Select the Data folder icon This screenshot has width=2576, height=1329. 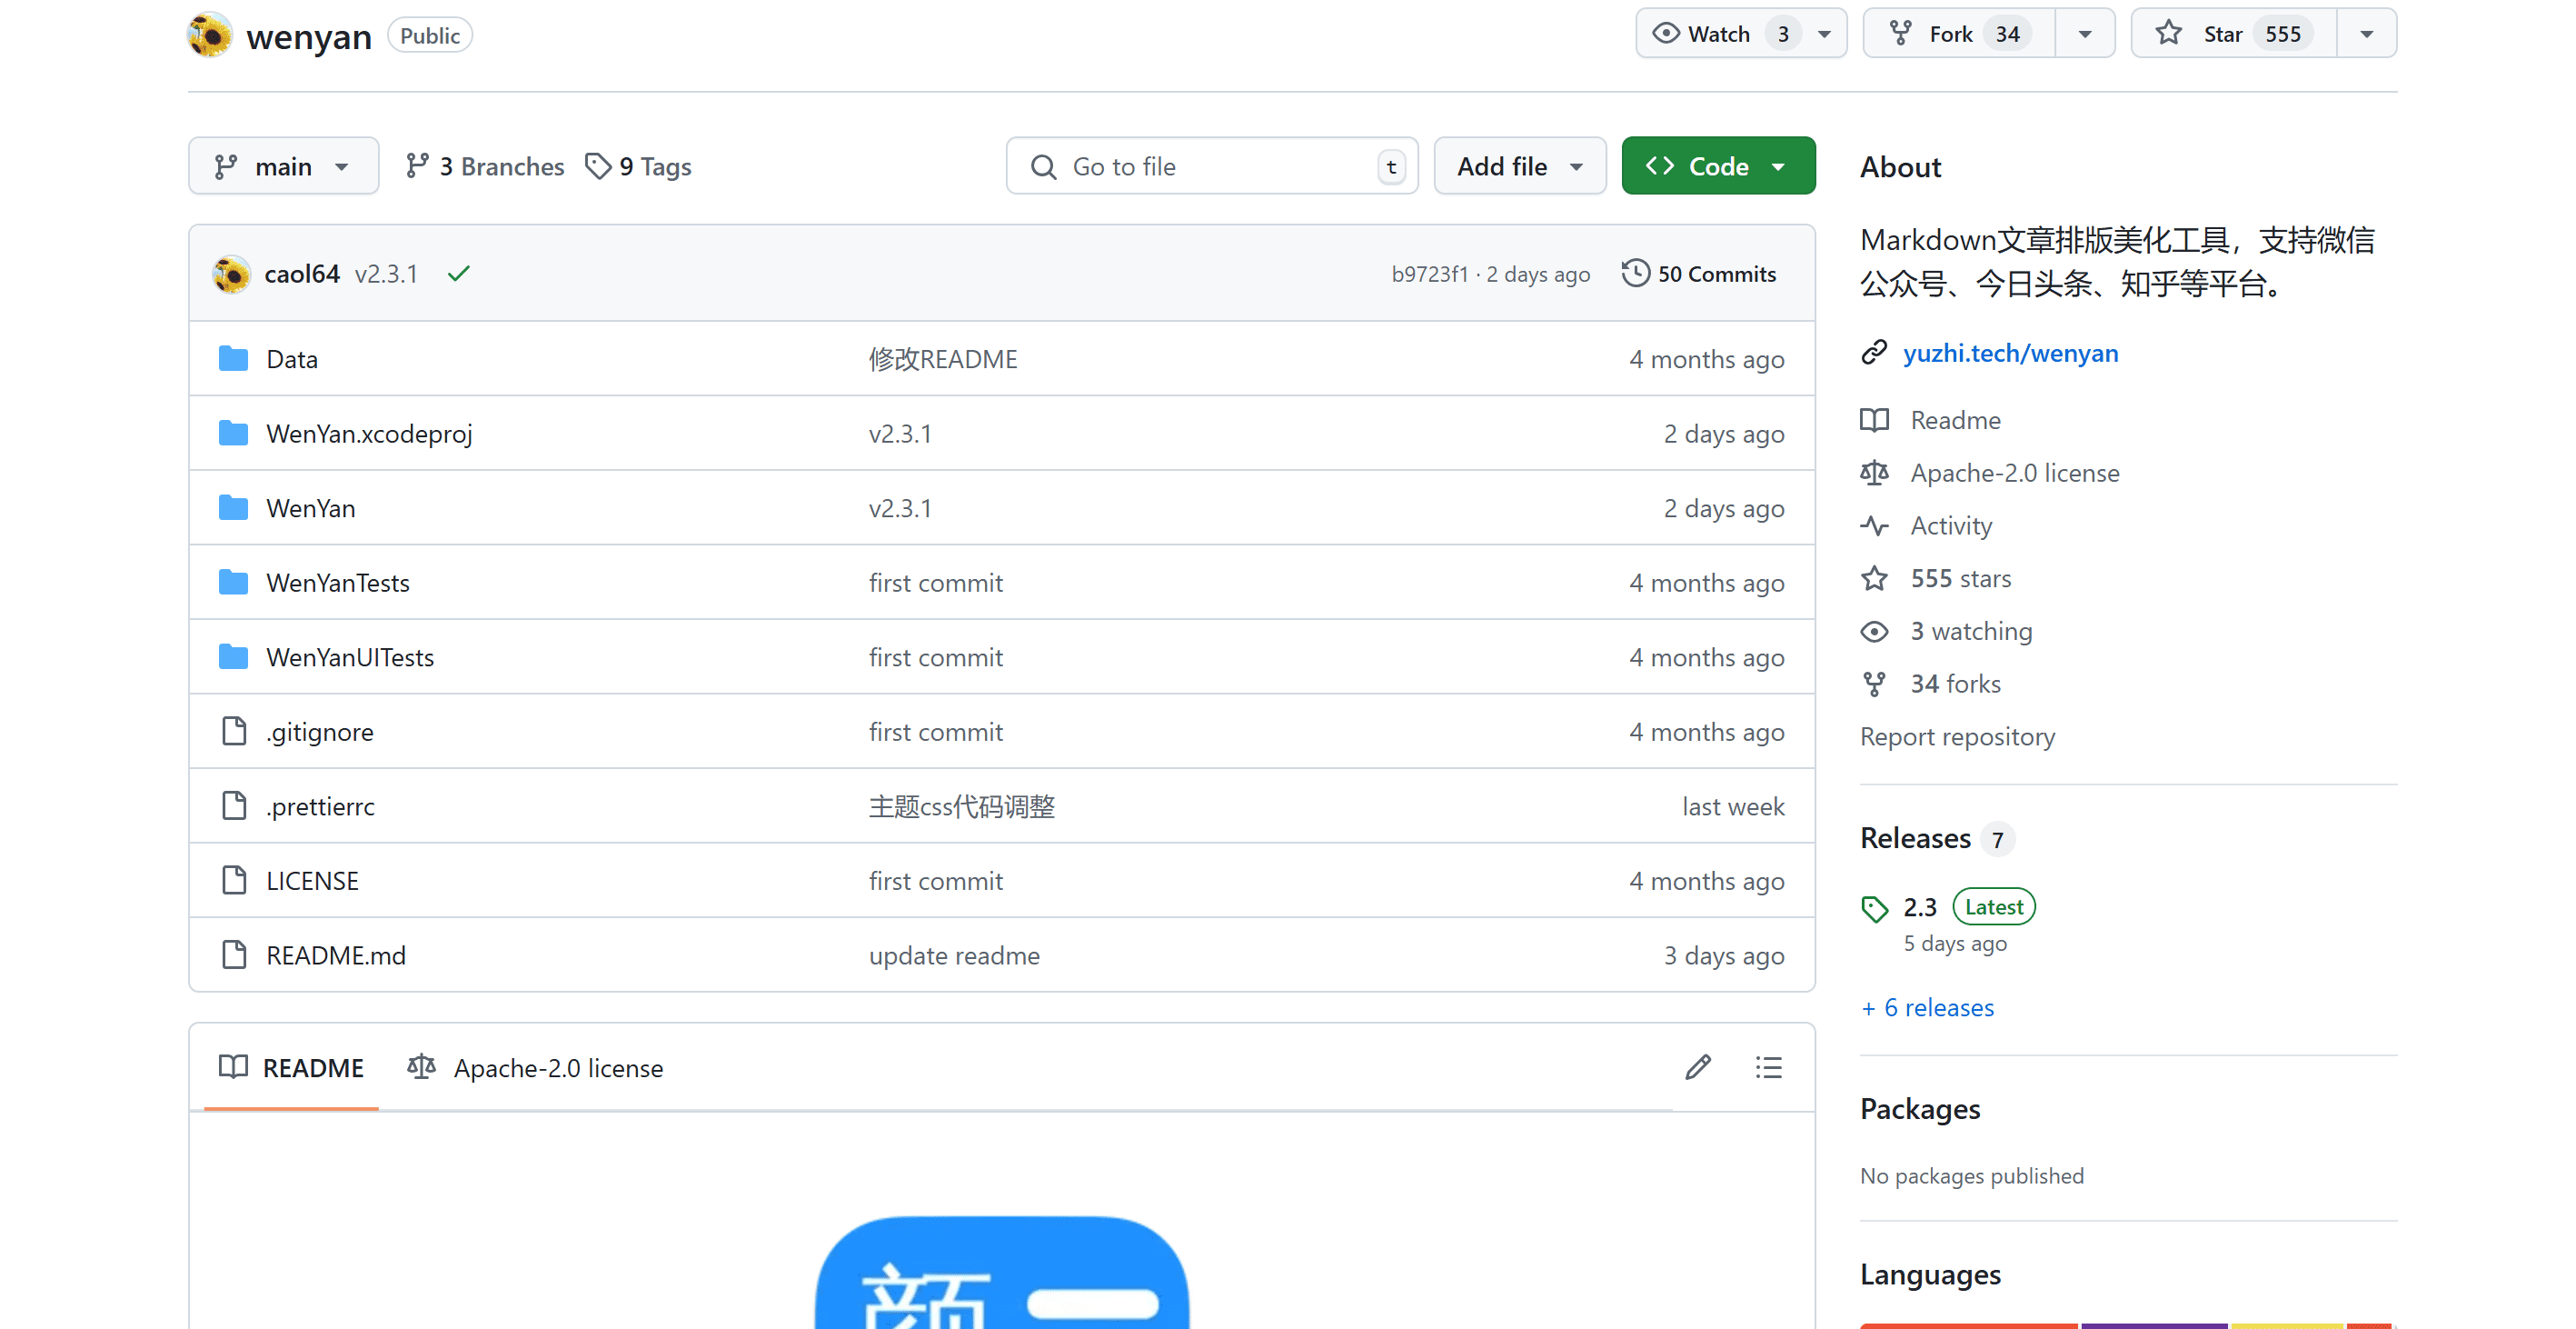tap(233, 357)
